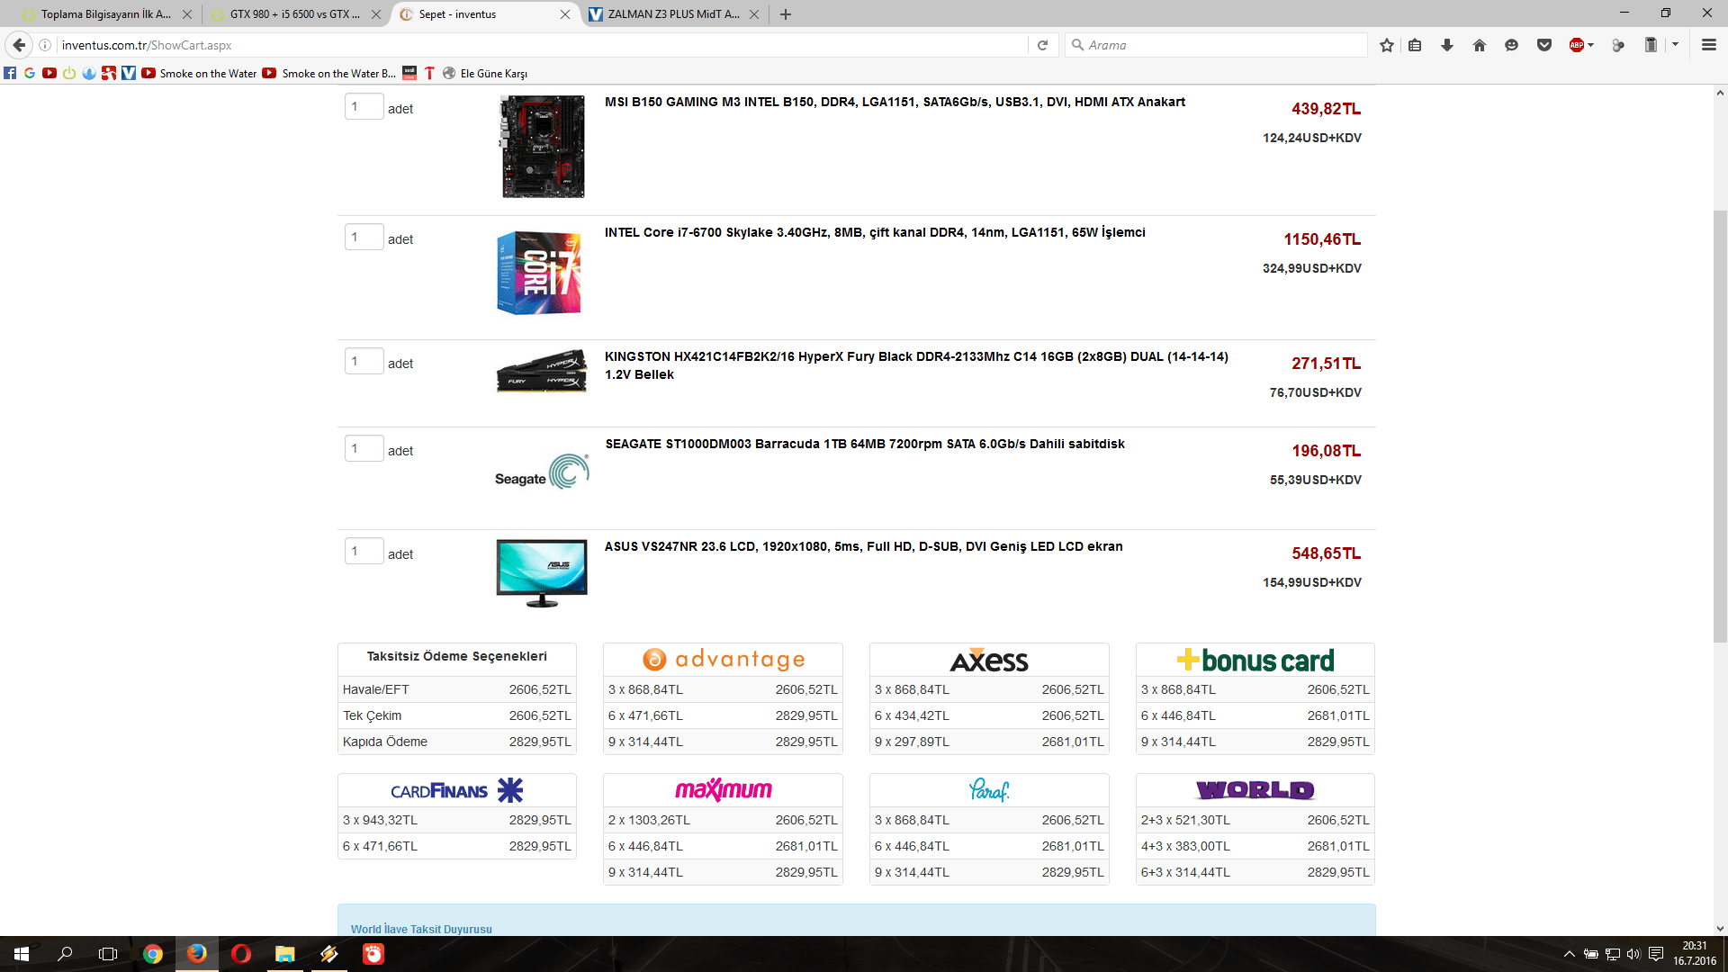Click the Adblock Plus ABP icon
The image size is (1728, 972).
1576,45
